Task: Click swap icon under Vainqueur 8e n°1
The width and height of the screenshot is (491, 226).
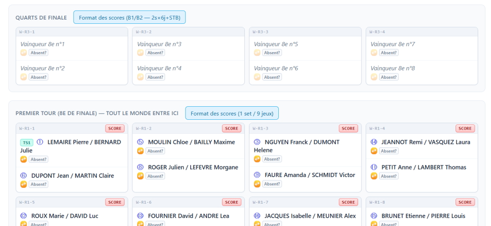Action: click(x=23, y=53)
